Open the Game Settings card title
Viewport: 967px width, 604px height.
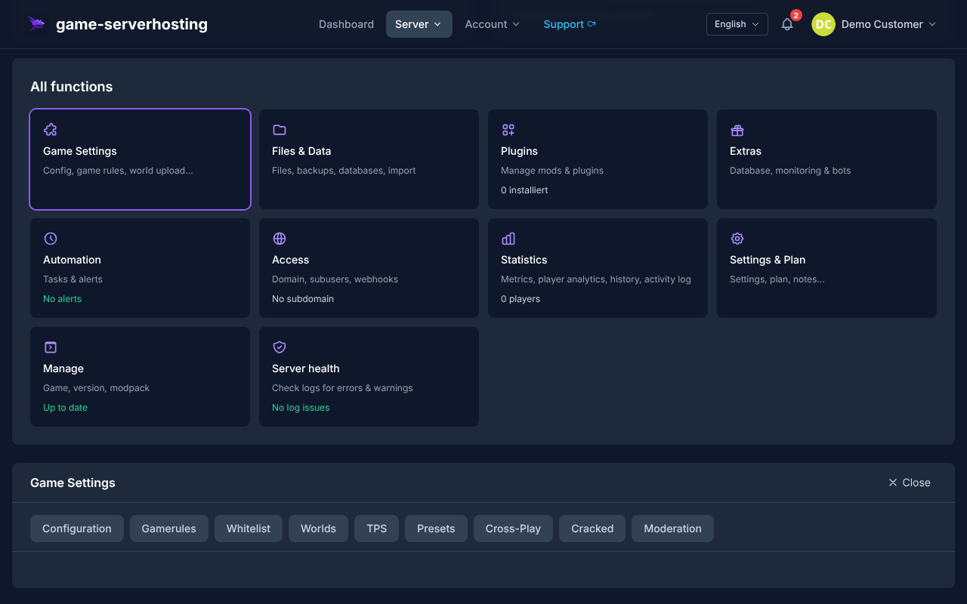[x=80, y=151]
